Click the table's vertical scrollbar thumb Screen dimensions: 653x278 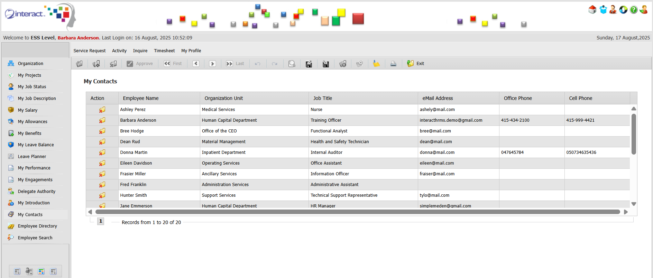click(634, 134)
